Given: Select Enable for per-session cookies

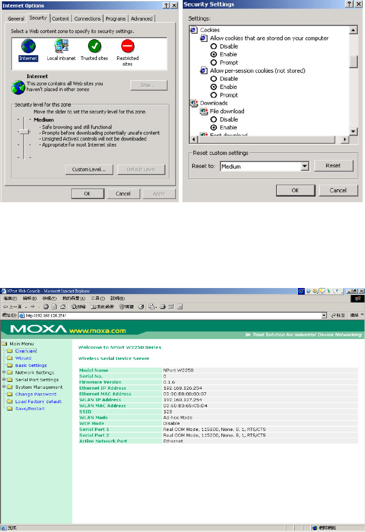Looking at the screenshot, I should pyautogui.click(x=214, y=87).
